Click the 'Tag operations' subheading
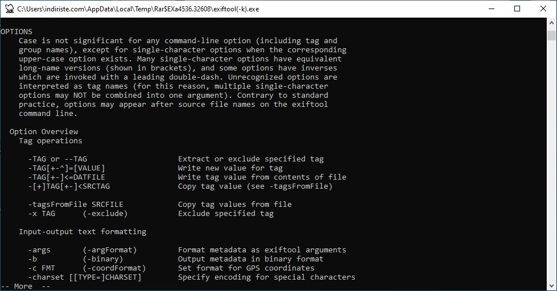The width and height of the screenshot is (557, 291). pyautogui.click(x=51, y=141)
